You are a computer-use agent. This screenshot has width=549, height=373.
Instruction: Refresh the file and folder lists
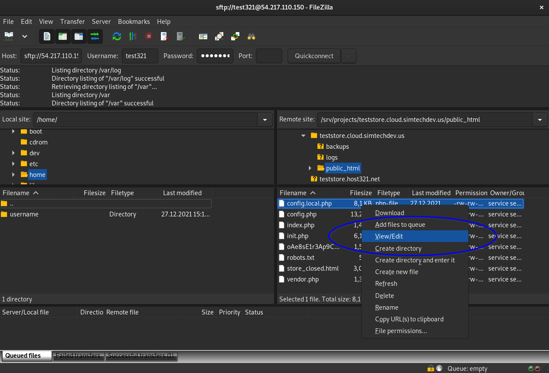117,36
